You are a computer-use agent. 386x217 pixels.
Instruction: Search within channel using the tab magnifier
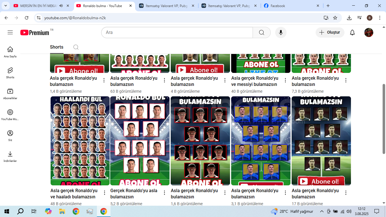(x=76, y=47)
